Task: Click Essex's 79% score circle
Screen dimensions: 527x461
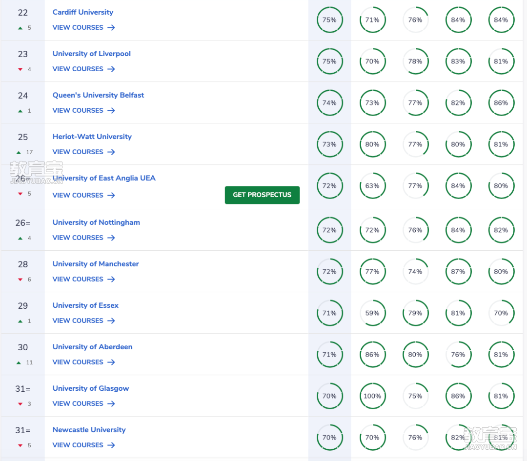Action: click(x=415, y=313)
